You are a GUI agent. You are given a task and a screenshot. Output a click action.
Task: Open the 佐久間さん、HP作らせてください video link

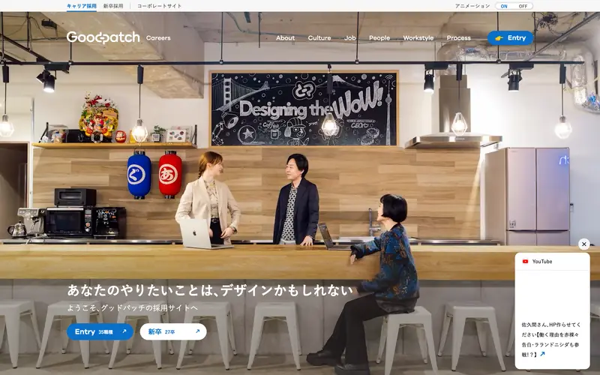coord(550,340)
